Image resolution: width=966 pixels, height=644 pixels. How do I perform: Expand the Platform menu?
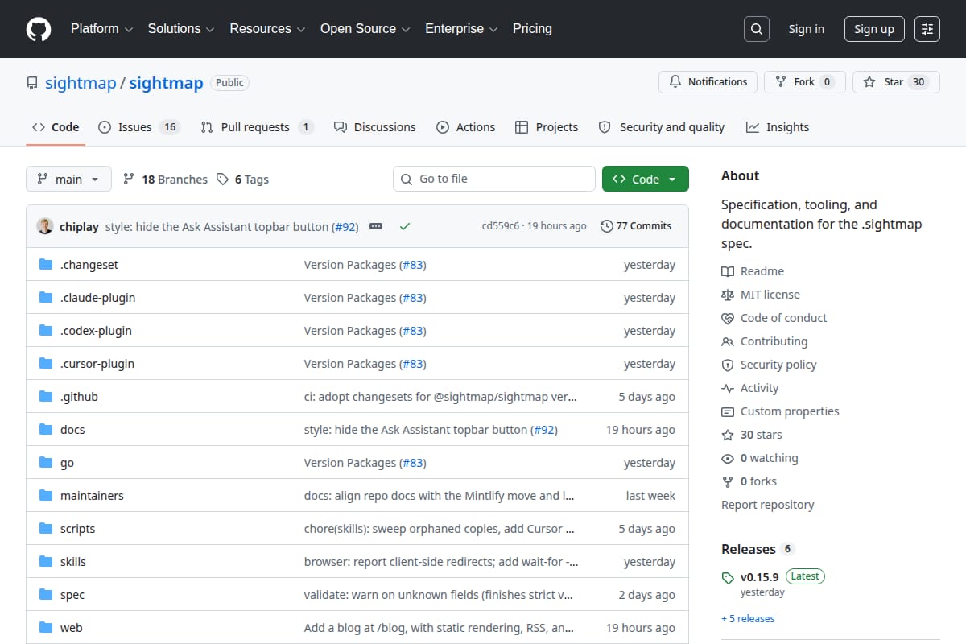(x=102, y=28)
